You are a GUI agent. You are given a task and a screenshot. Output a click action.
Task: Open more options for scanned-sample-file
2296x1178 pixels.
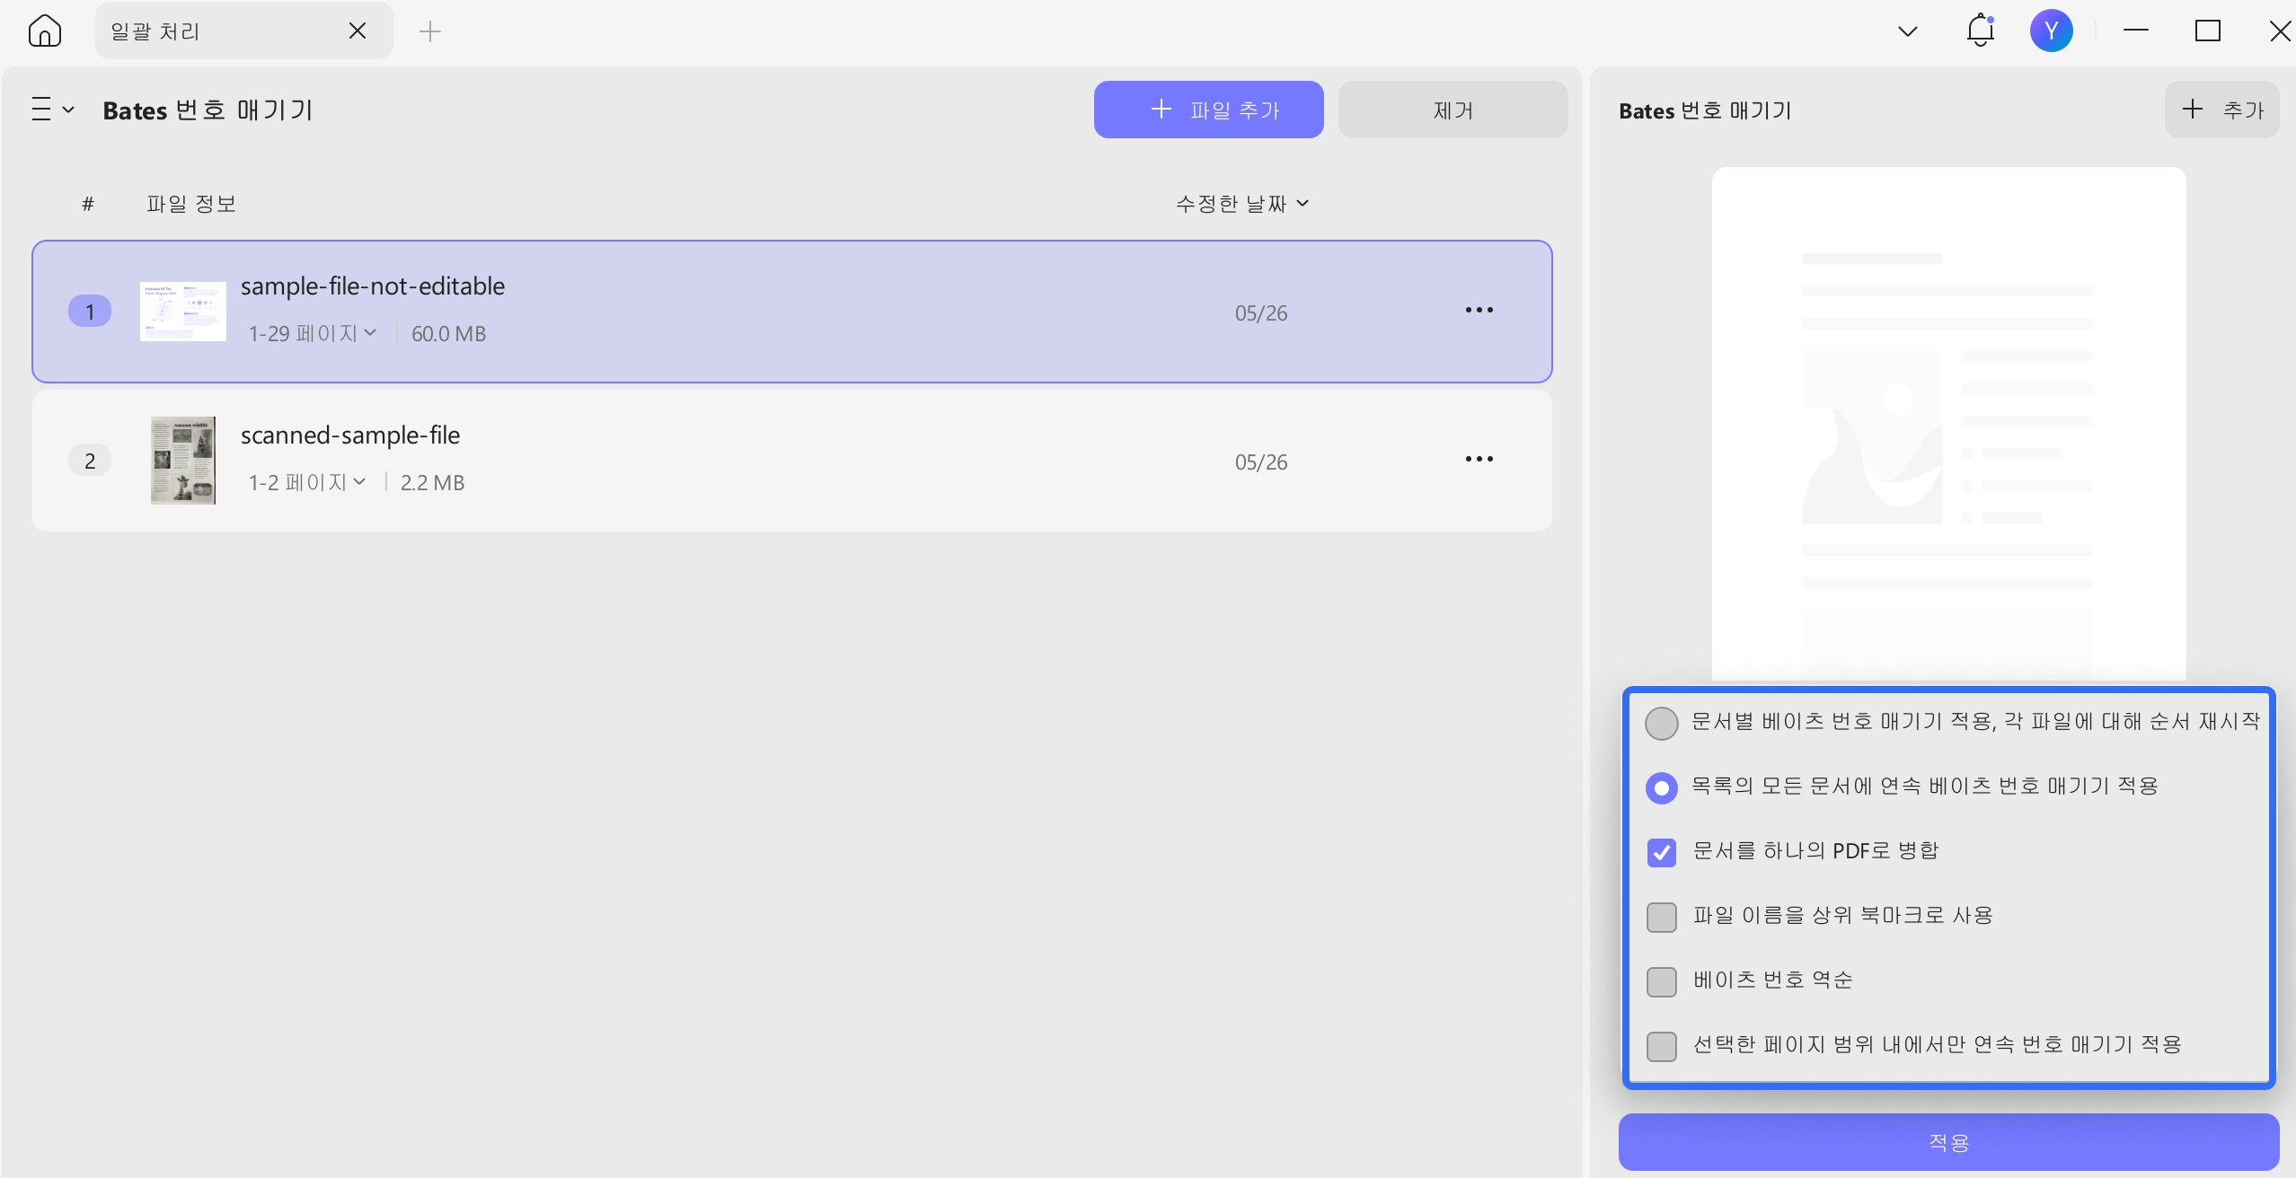pyautogui.click(x=1479, y=459)
